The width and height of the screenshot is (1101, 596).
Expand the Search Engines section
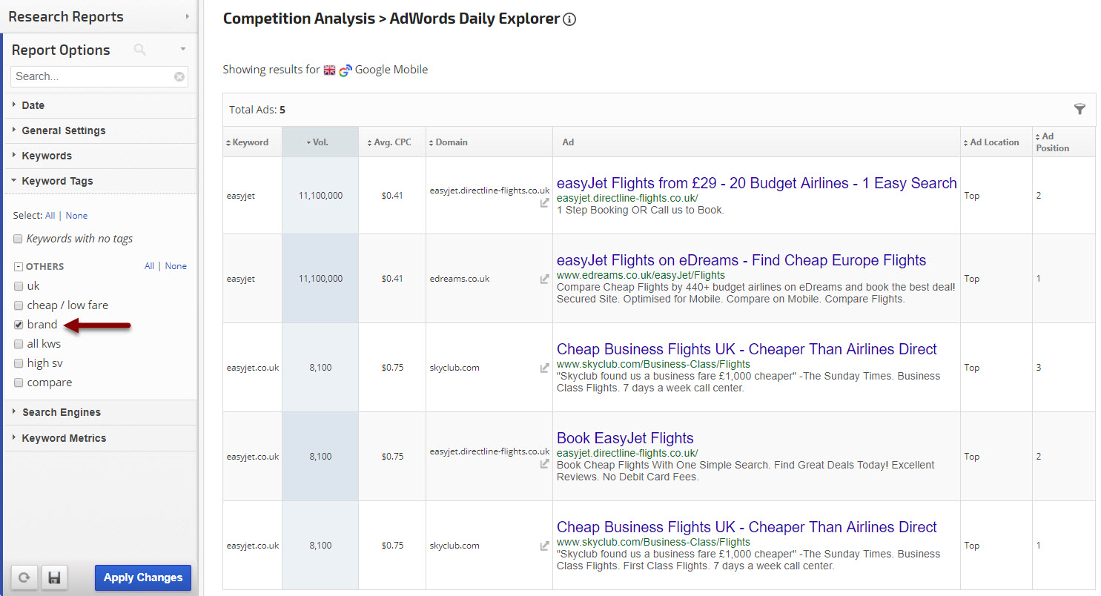tap(101, 412)
